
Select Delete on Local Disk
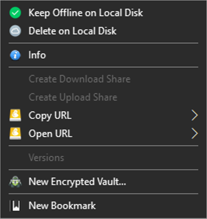pos(103,31)
